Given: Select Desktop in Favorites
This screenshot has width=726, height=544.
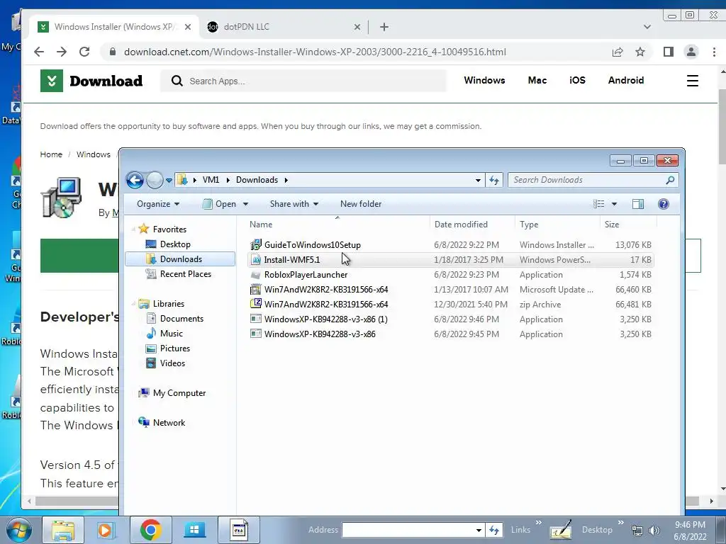Looking at the screenshot, I should (175, 244).
